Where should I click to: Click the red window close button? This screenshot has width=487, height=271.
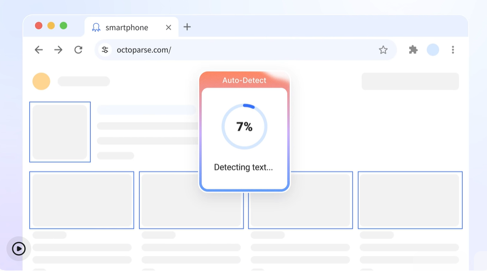39,25
